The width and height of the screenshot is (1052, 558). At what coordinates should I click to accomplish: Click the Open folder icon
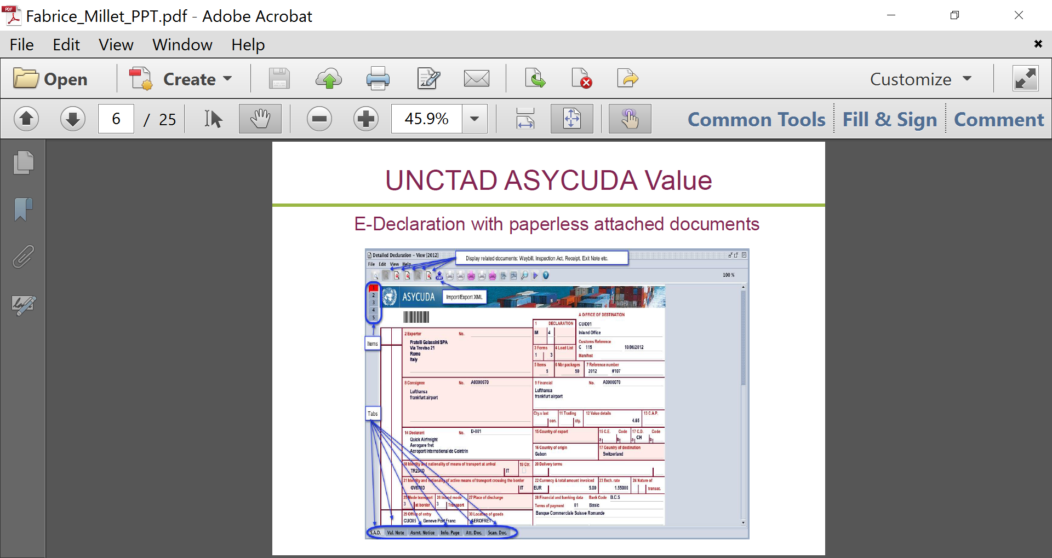[x=25, y=79]
